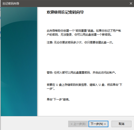
Task: Click the title bar text 忘记密码向导
Action: coord(11,4)
